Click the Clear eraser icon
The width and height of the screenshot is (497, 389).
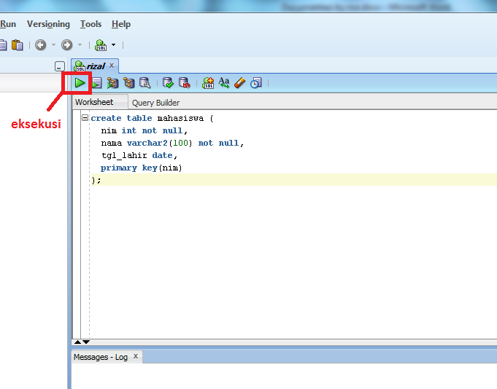240,83
